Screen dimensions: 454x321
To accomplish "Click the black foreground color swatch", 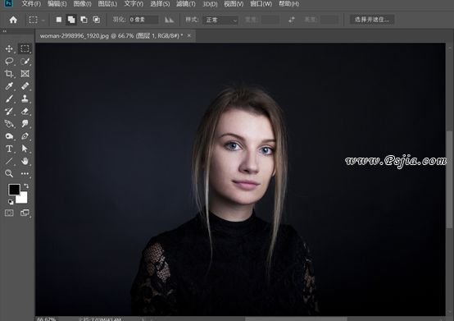I will tap(14, 190).
